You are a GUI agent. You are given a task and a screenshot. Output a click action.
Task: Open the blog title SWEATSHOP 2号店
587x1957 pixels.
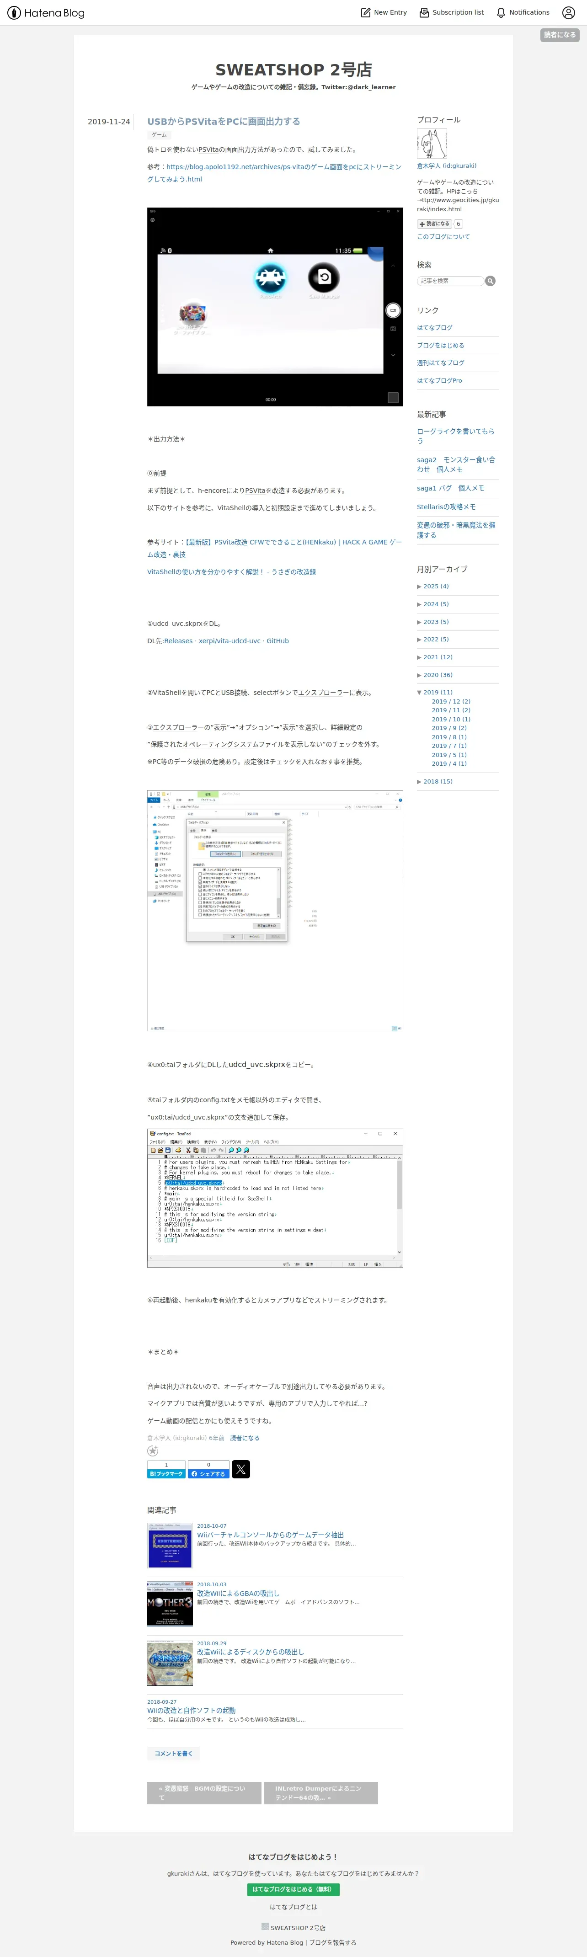pyautogui.click(x=293, y=70)
